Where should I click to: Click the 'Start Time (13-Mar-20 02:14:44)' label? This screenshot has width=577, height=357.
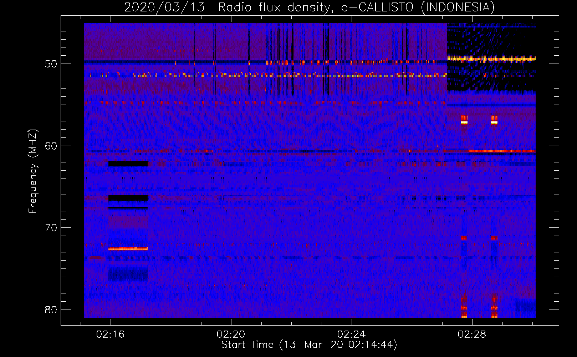click(309, 345)
